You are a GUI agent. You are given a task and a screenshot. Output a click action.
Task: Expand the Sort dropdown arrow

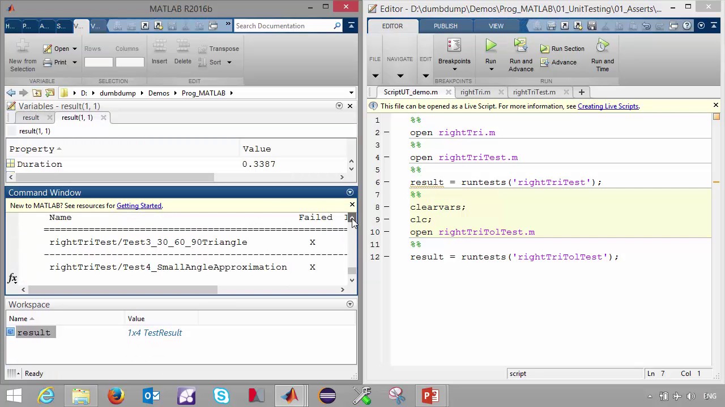coord(229,63)
